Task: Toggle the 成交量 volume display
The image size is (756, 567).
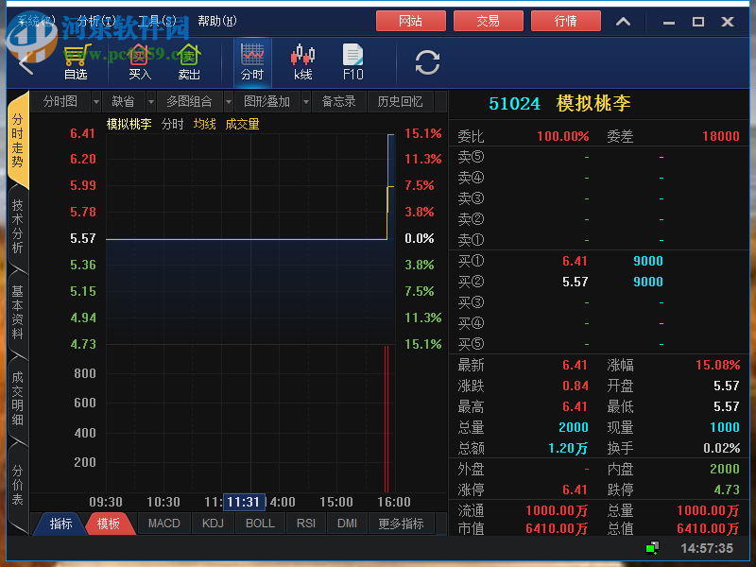Action: coord(242,123)
